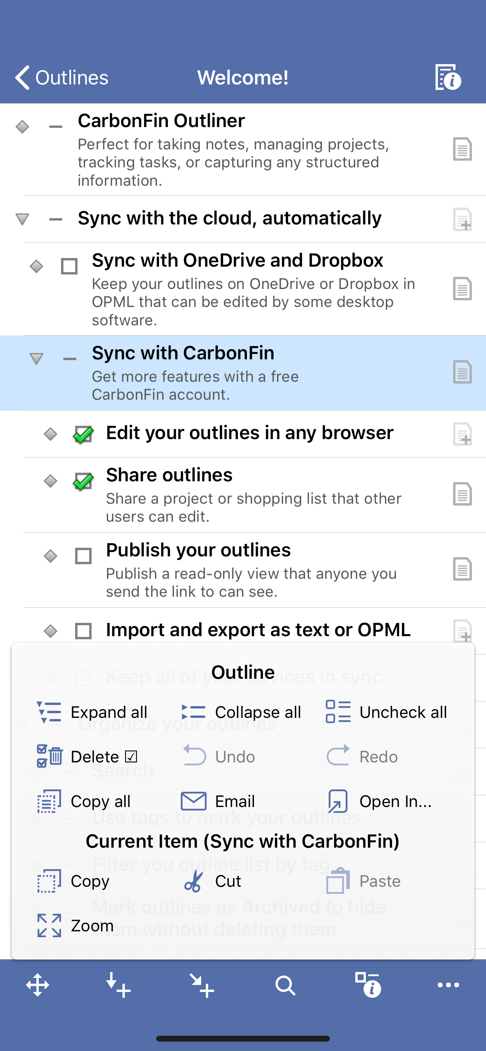Email the outline
486x1051 pixels.
click(218, 801)
